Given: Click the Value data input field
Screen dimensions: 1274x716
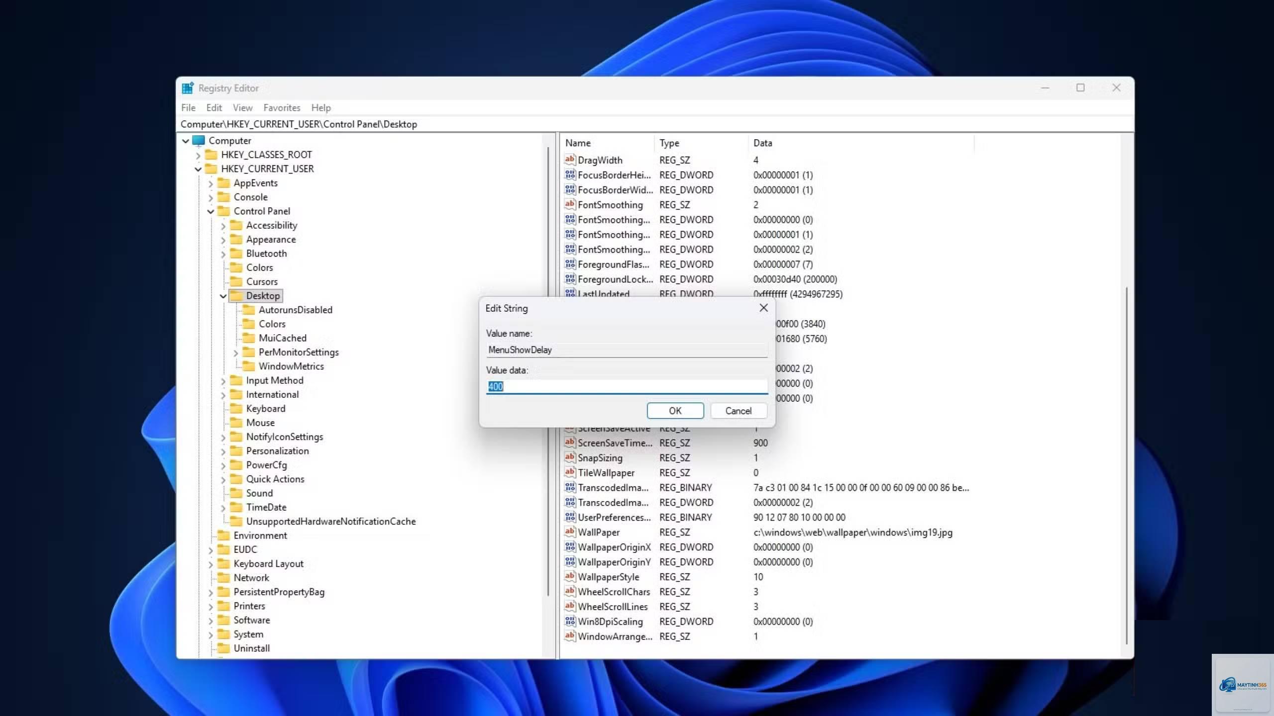Looking at the screenshot, I should pyautogui.click(x=627, y=386).
